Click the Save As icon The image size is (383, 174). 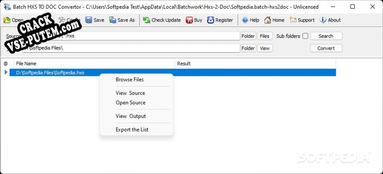[113, 20]
